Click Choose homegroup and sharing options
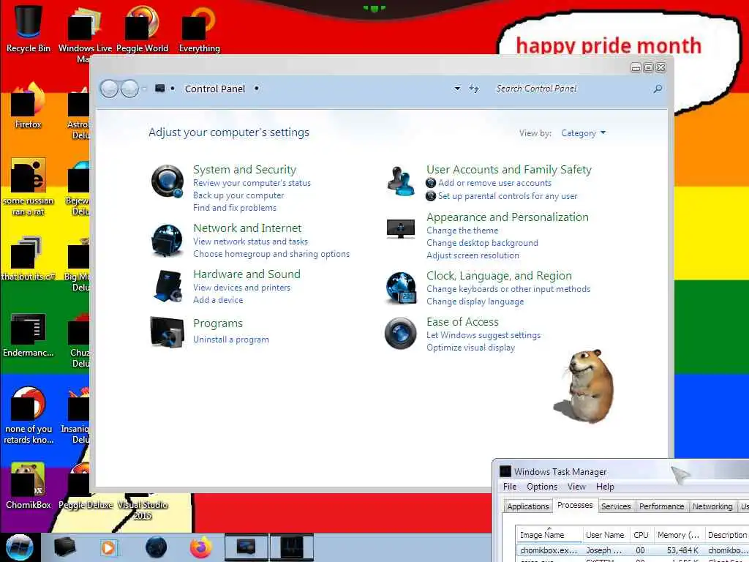This screenshot has width=749, height=562. [271, 254]
